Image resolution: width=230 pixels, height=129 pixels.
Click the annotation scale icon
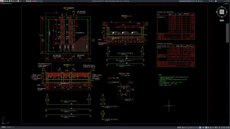coord(211,128)
